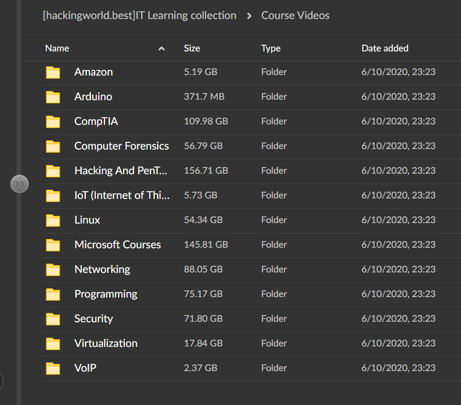This screenshot has height=405, width=461.
Task: Select the VoIP folder icon
Action: (x=53, y=369)
